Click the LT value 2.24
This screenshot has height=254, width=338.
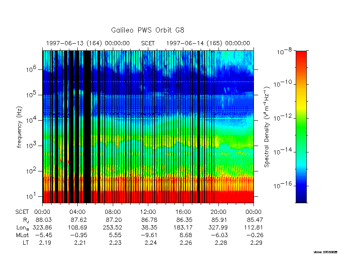coord(150,243)
